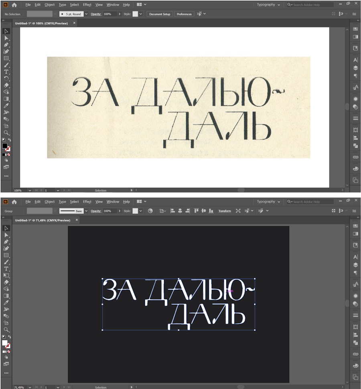Open the '5 pt. Round' brush dropdown
Screen dimensions: 361x389
point(86,14)
